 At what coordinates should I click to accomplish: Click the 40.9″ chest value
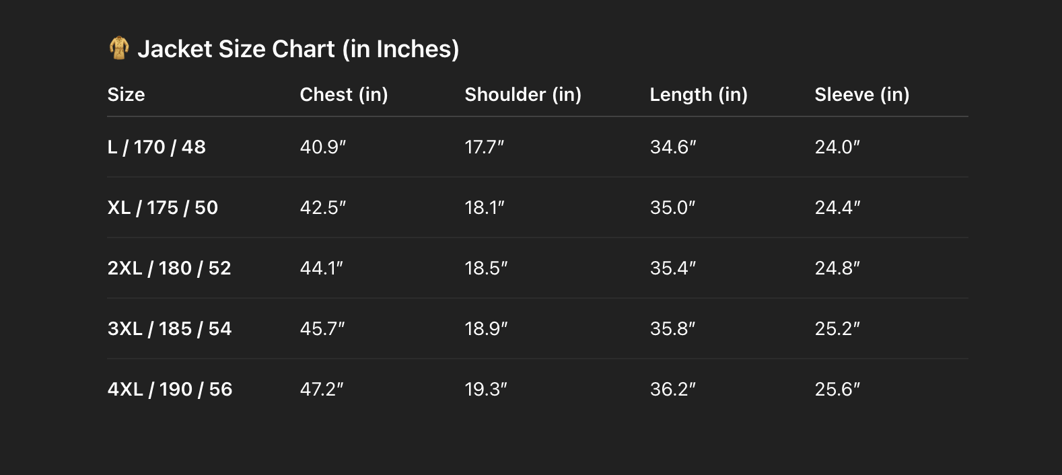(x=322, y=147)
